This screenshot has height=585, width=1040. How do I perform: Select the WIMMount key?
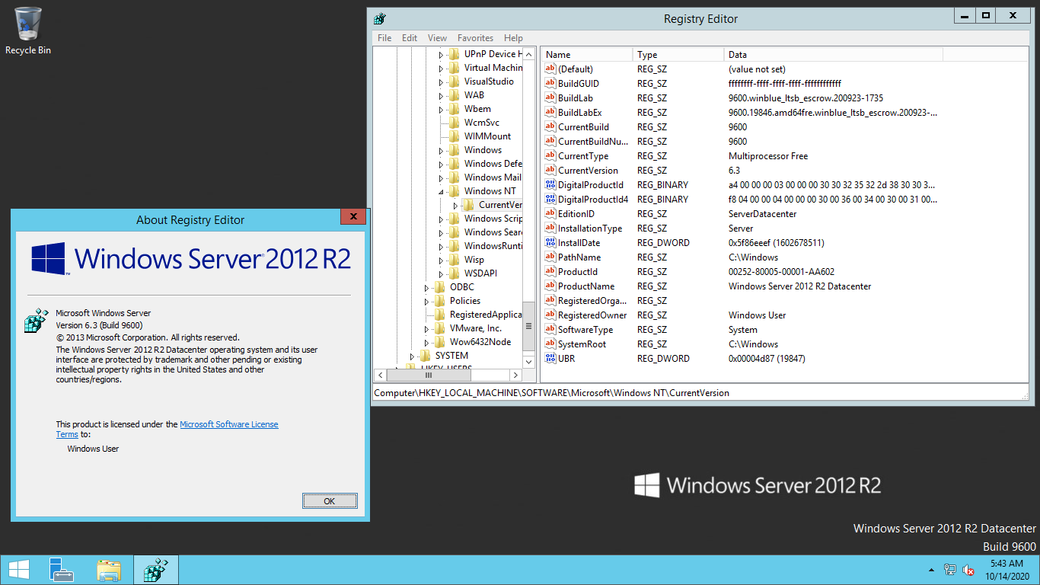pyautogui.click(x=487, y=136)
